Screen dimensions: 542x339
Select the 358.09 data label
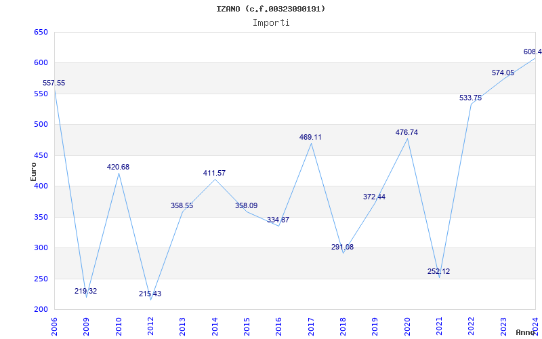247,206
